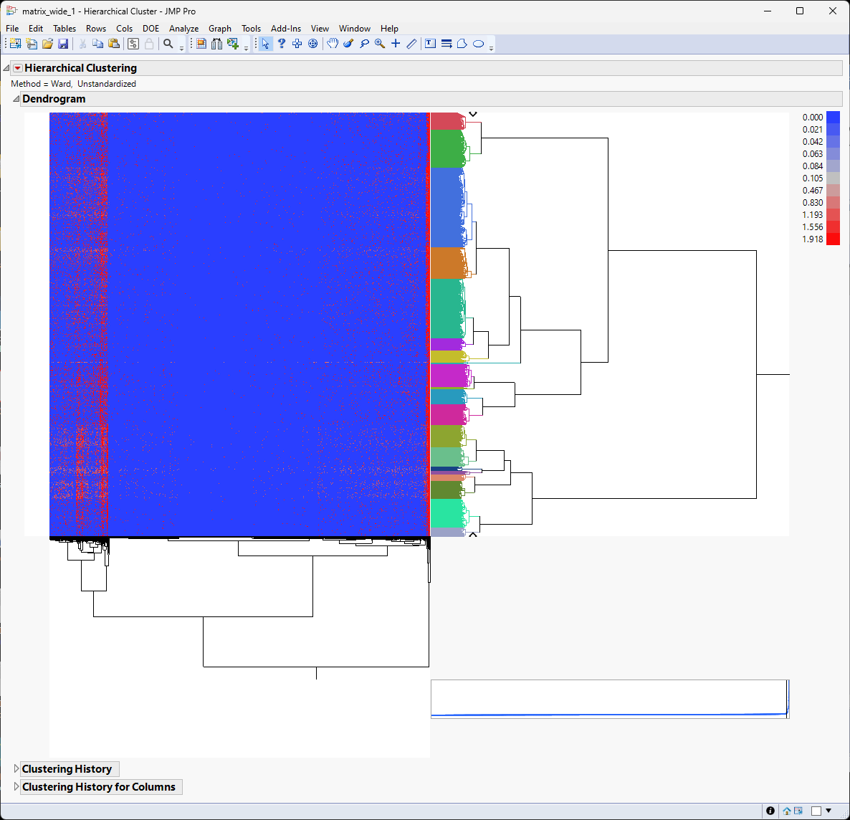Click the distance graph below the dendrogram
Viewport: 850px width, 820px height.
pyautogui.click(x=609, y=699)
